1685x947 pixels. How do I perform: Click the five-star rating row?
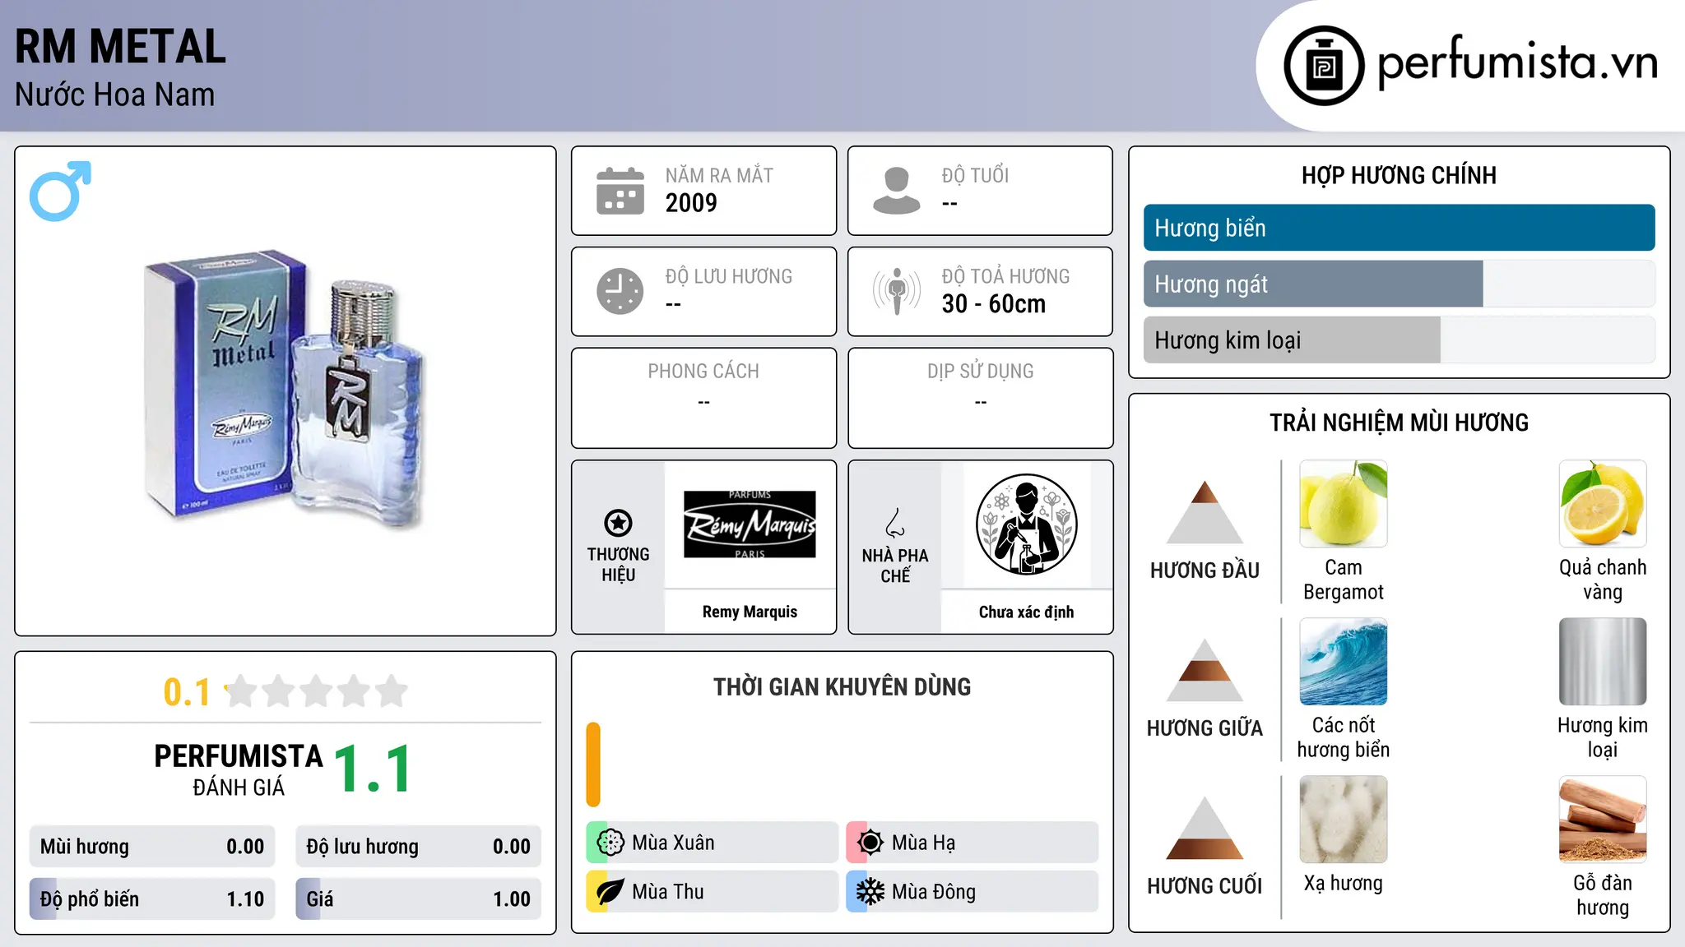point(316,691)
